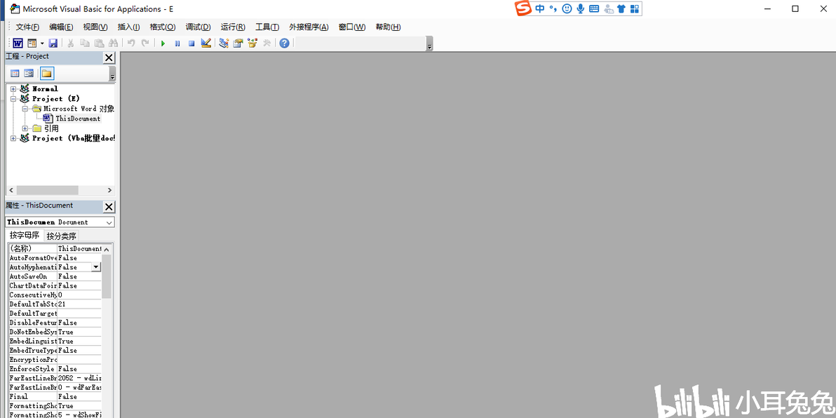Open the 编辑(E) menu
836x418 pixels.
tap(61, 27)
